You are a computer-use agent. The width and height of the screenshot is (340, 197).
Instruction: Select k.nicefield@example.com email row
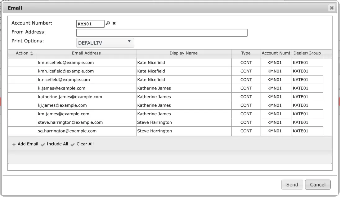(x=165, y=80)
